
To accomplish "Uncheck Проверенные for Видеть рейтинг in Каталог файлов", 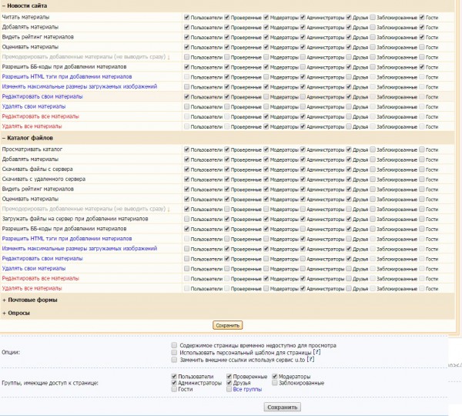I will [227, 189].
